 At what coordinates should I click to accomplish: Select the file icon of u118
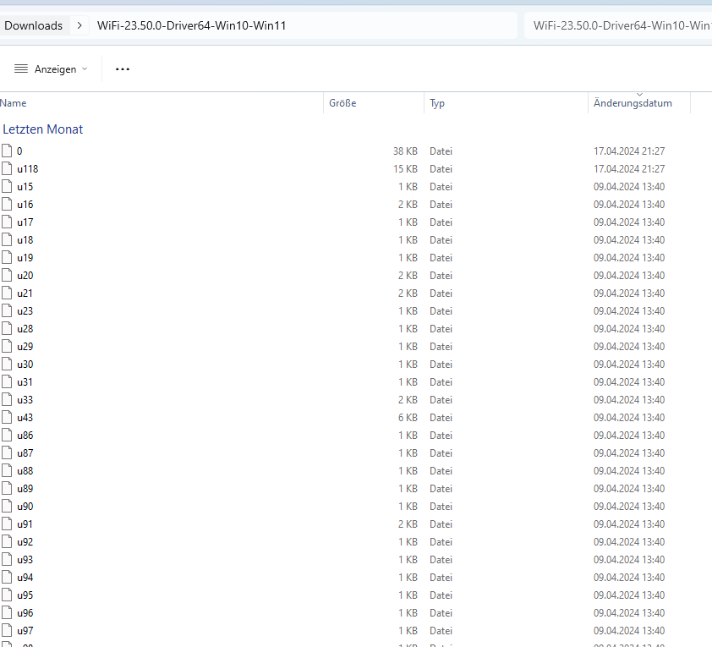[7, 168]
